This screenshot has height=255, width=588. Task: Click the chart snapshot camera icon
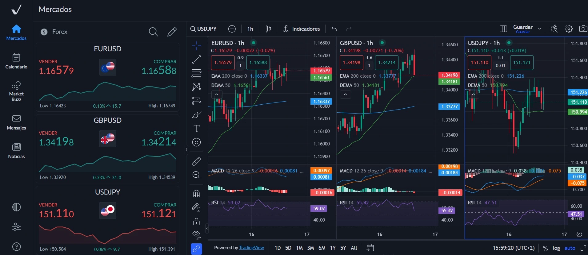pyautogui.click(x=583, y=29)
